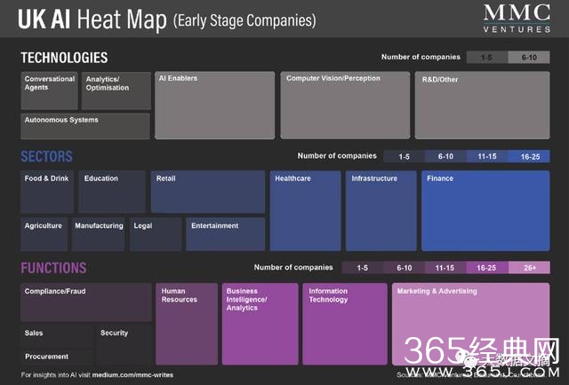Click the 26+ legend swatch in Functions
569x385 pixels.
click(x=529, y=268)
